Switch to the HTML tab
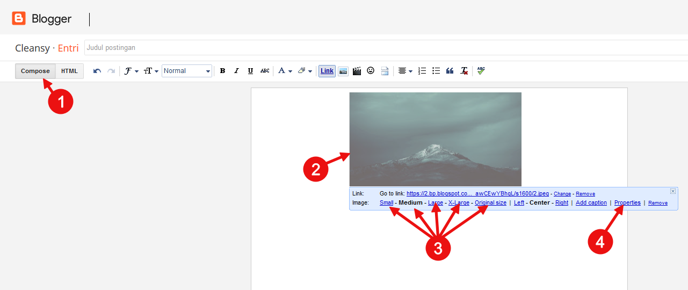The width and height of the screenshot is (688, 290). (69, 71)
